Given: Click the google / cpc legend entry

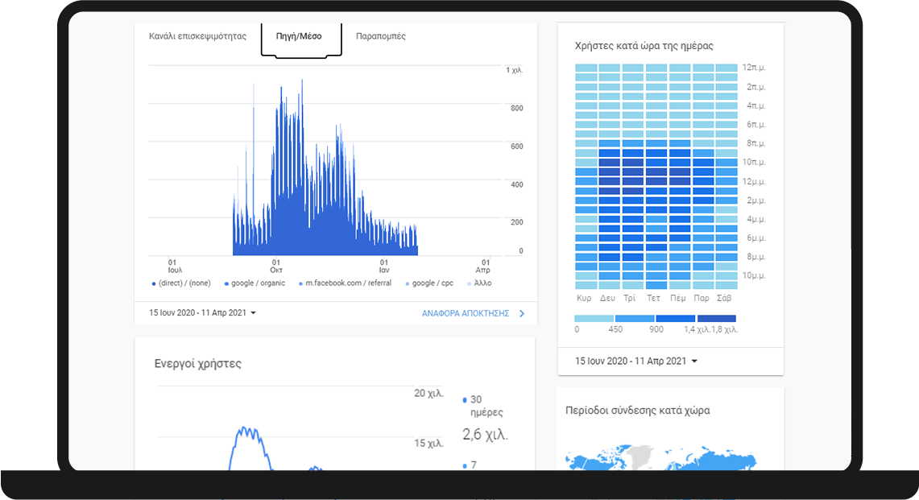Looking at the screenshot, I should pyautogui.click(x=429, y=283).
